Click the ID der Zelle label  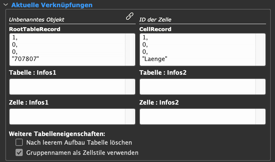[155, 20]
